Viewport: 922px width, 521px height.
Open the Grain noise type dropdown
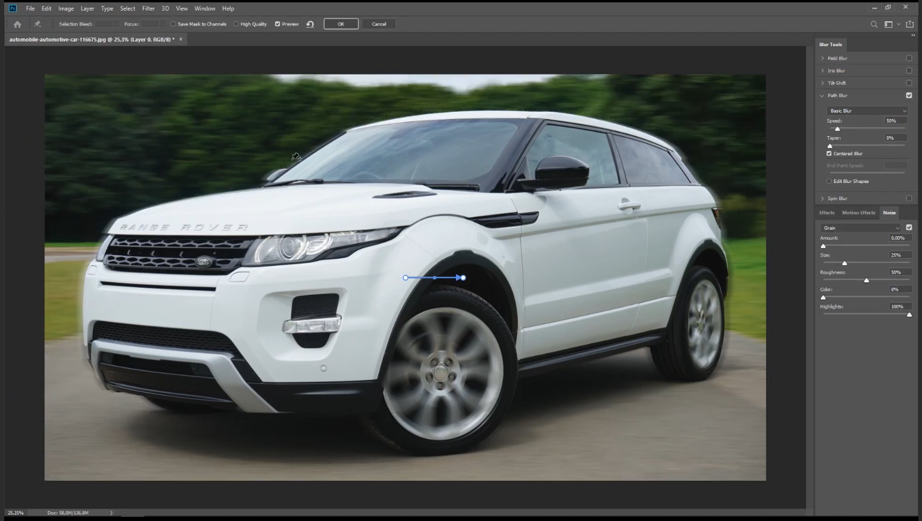point(860,228)
